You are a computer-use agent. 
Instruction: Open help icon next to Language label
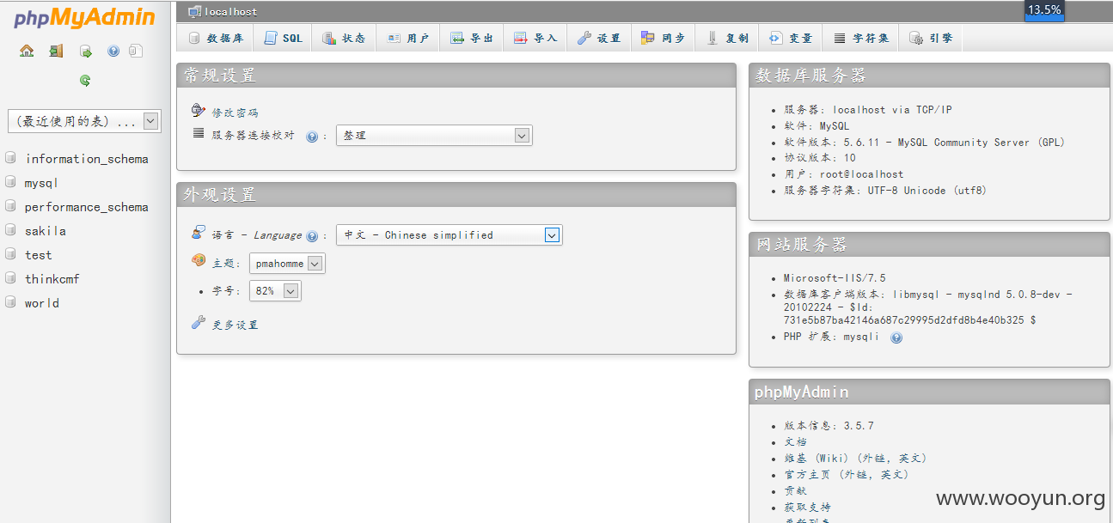coord(312,236)
